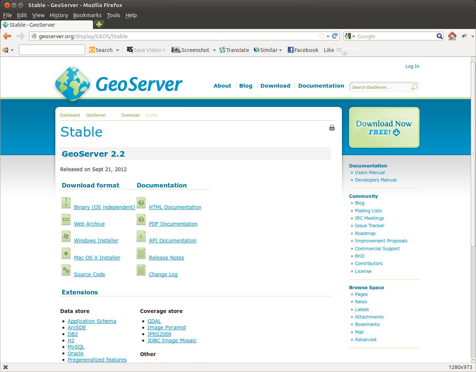Open the Issue Tracker sidebar link
Image resolution: width=476 pixels, height=372 pixels.
[369, 225]
